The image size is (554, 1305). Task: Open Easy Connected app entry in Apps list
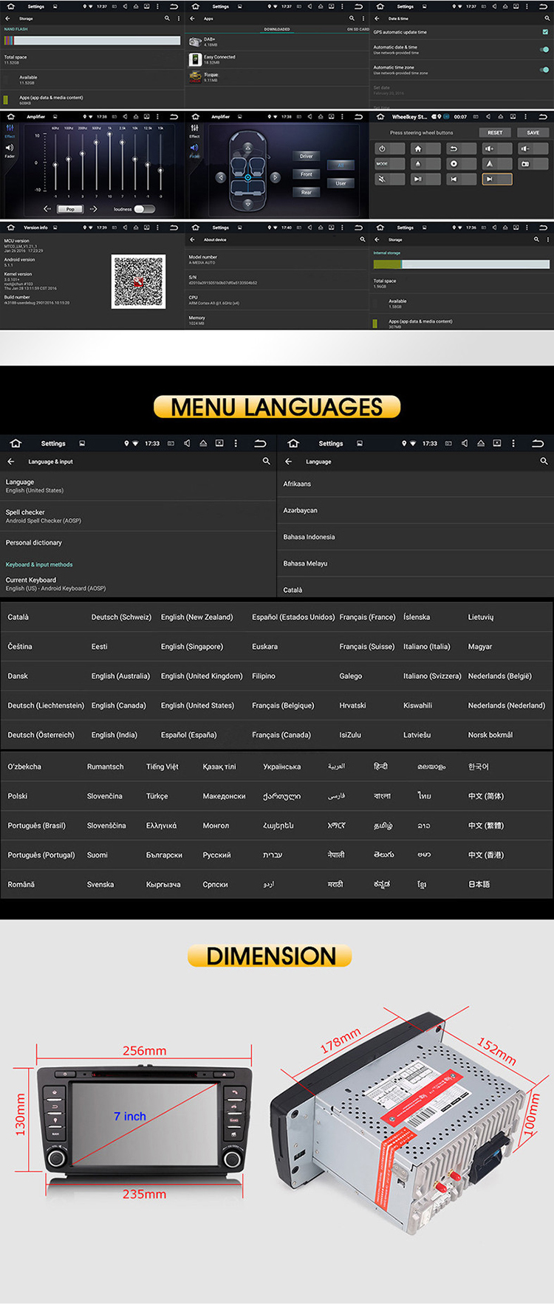pos(277,59)
